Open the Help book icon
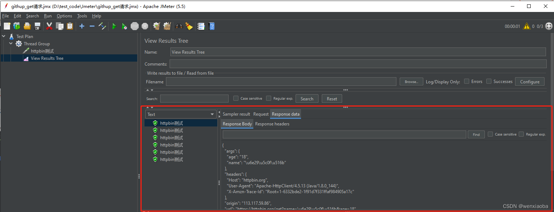The height and width of the screenshot is (212, 554). tap(211, 26)
